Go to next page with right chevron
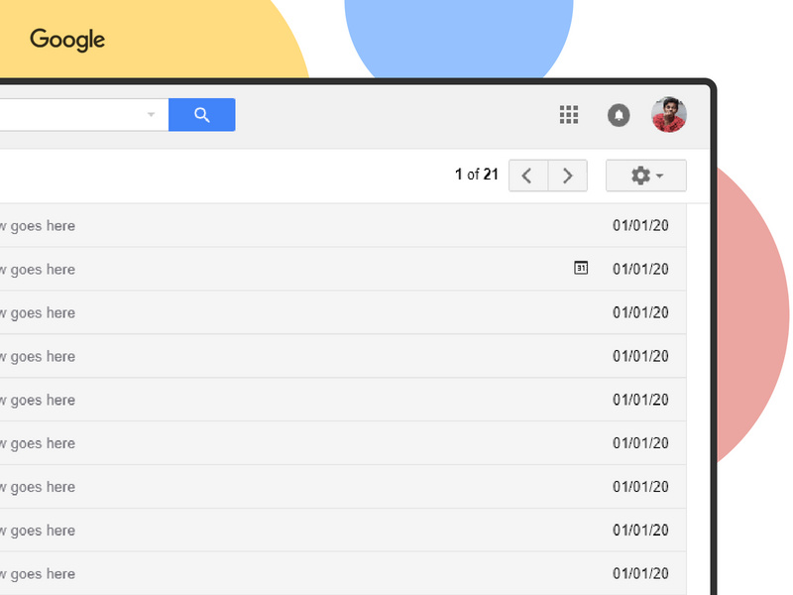This screenshot has height=595, width=793. click(568, 176)
